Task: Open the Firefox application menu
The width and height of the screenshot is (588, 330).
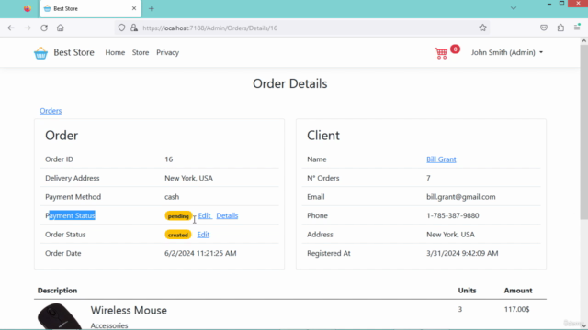Action: click(577, 27)
